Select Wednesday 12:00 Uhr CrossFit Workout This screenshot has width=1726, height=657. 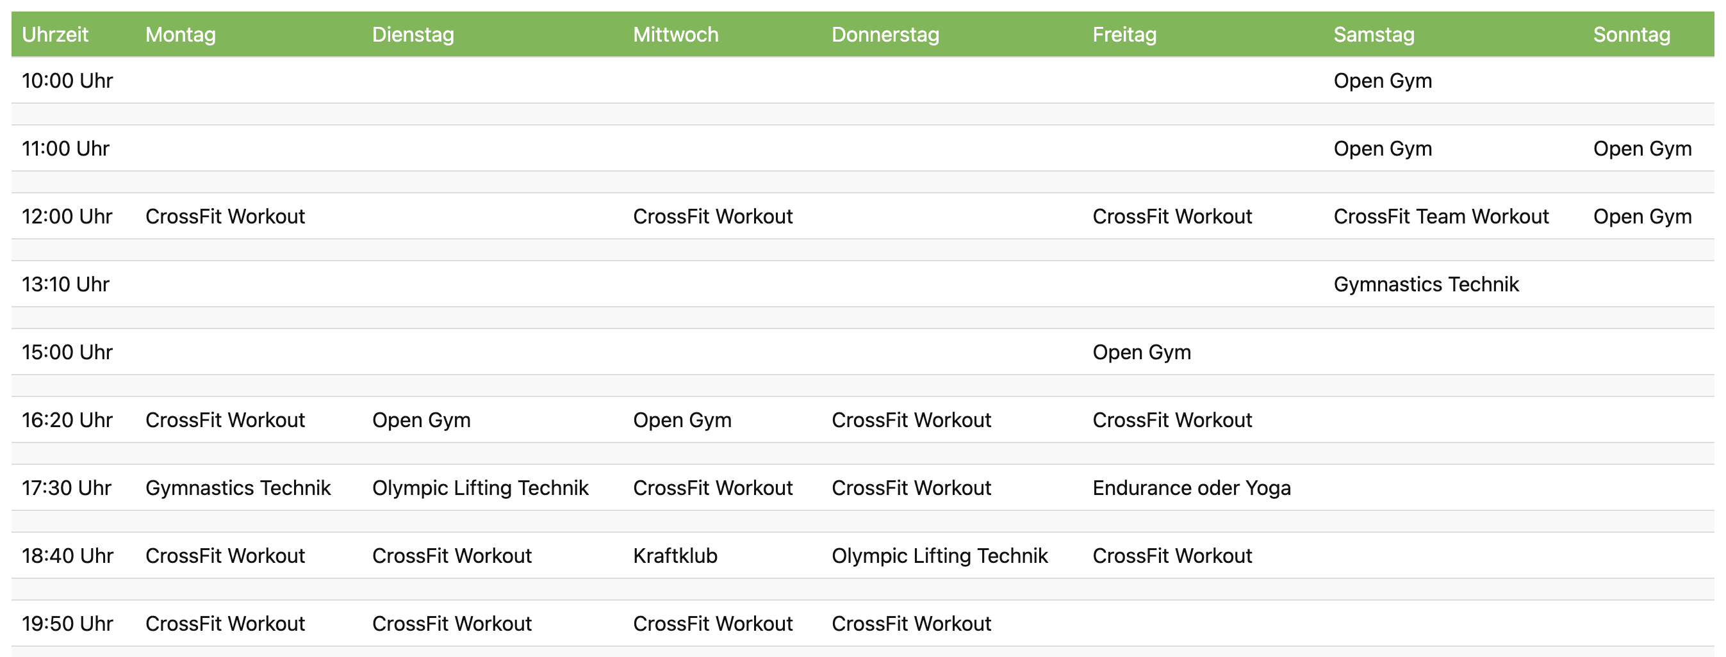click(x=712, y=216)
